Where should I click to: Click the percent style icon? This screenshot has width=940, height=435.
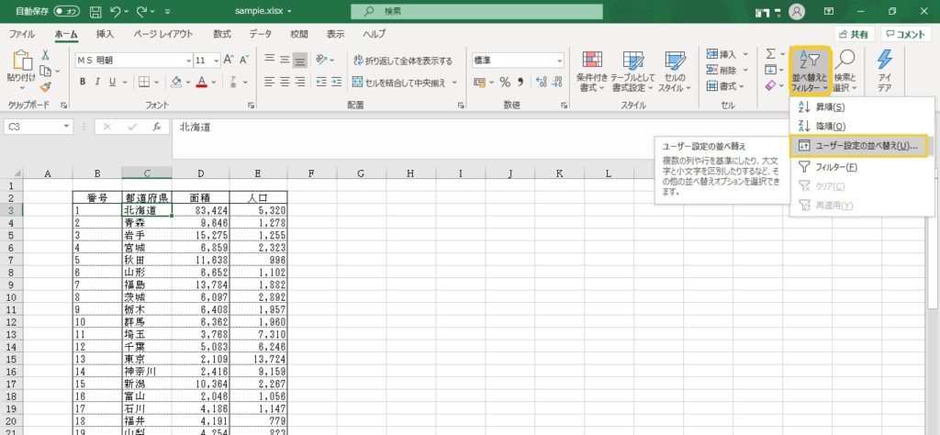click(x=504, y=82)
